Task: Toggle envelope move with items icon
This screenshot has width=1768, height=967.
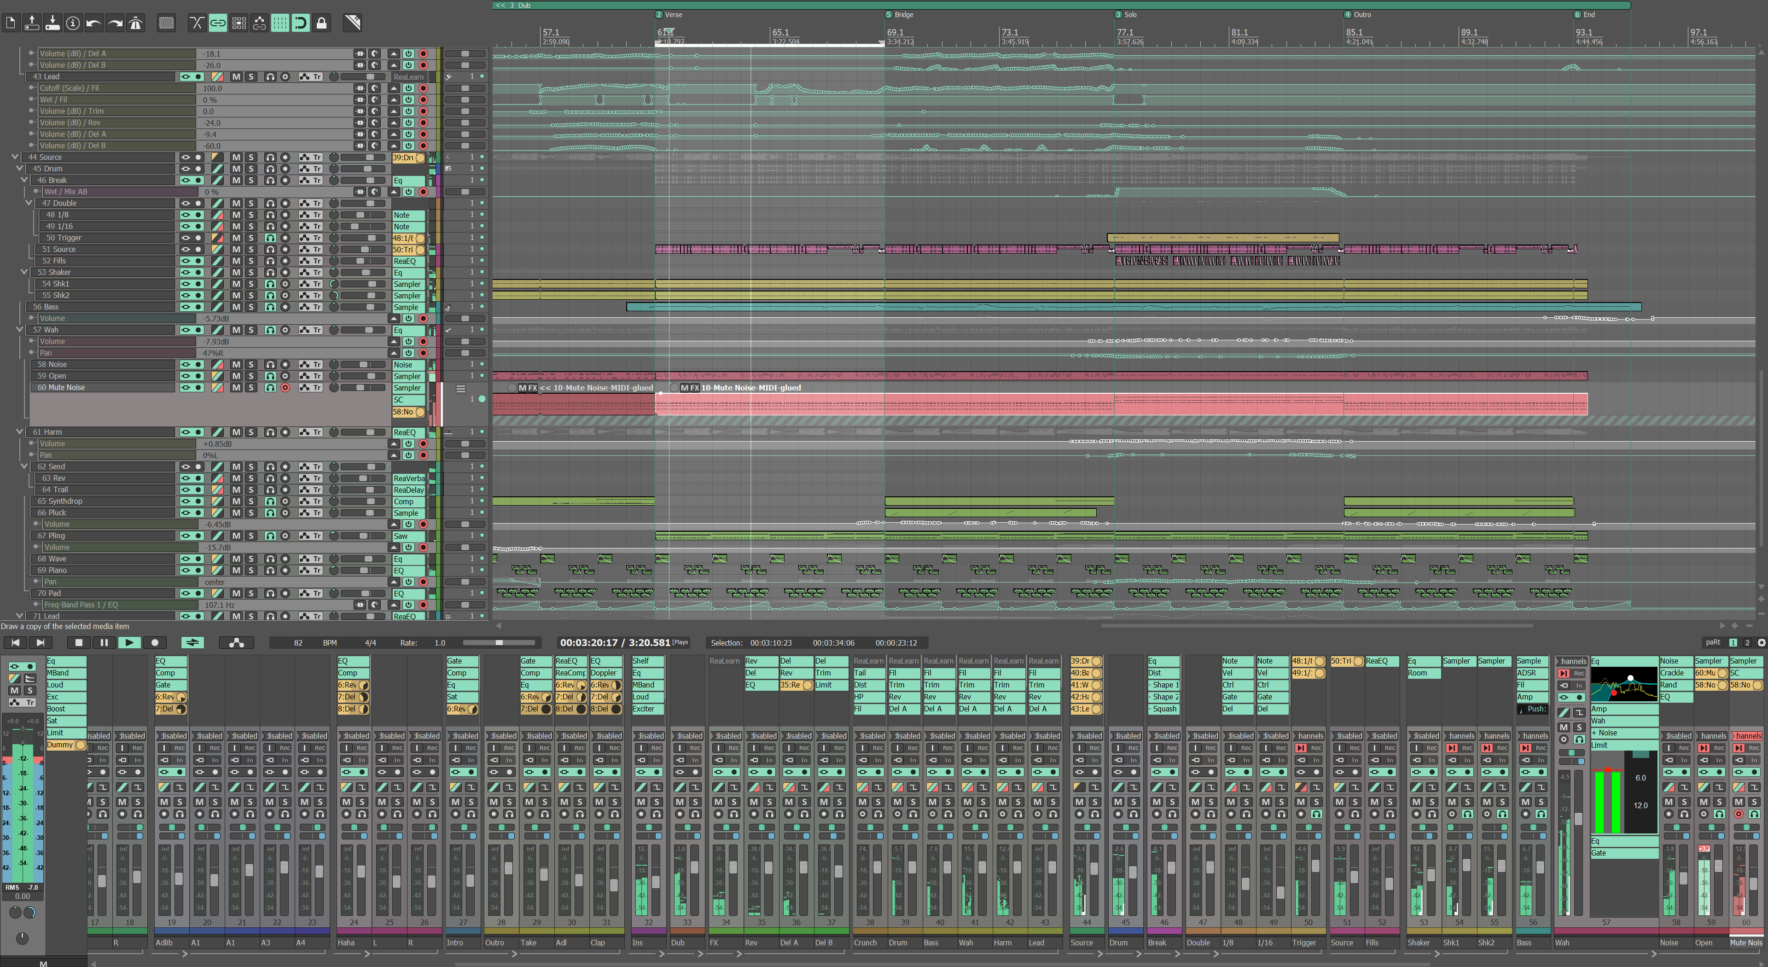Action: point(259,23)
